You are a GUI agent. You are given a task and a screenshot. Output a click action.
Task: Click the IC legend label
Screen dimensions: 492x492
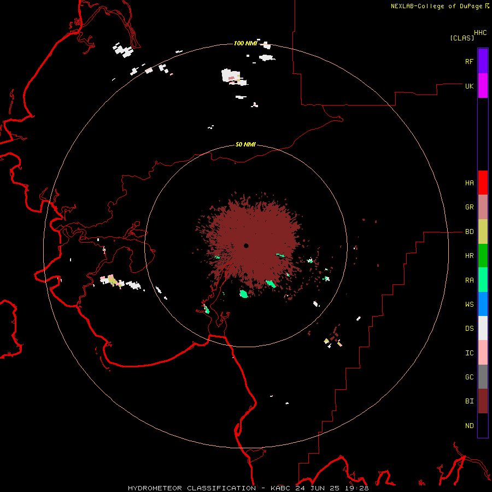click(x=469, y=353)
